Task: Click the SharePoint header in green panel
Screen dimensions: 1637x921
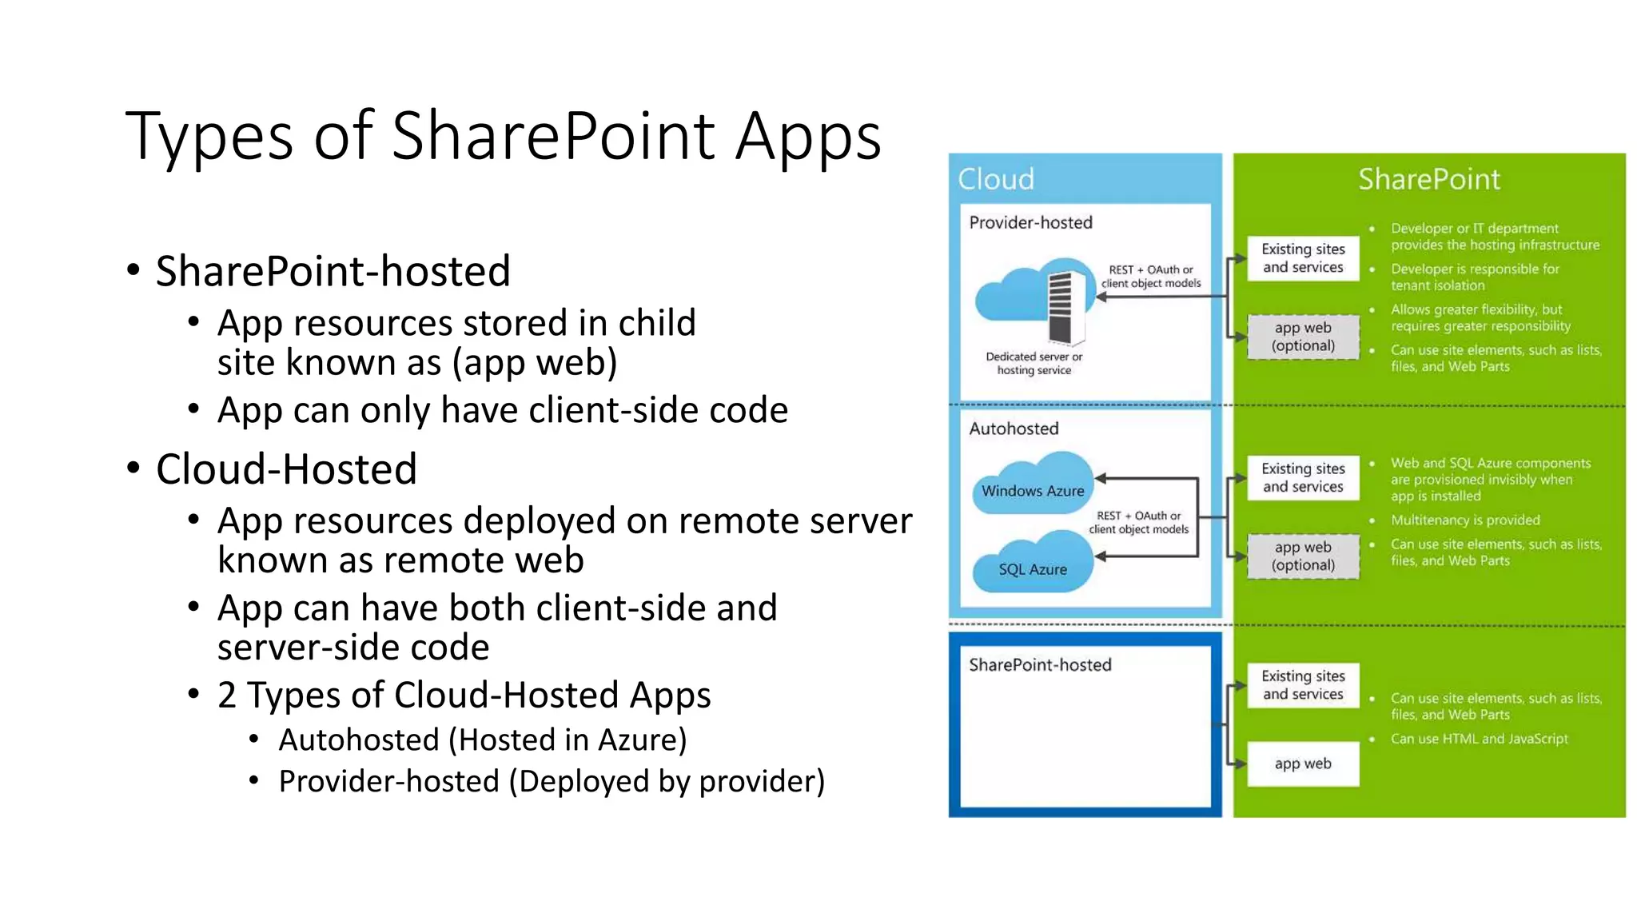Action: [1429, 179]
